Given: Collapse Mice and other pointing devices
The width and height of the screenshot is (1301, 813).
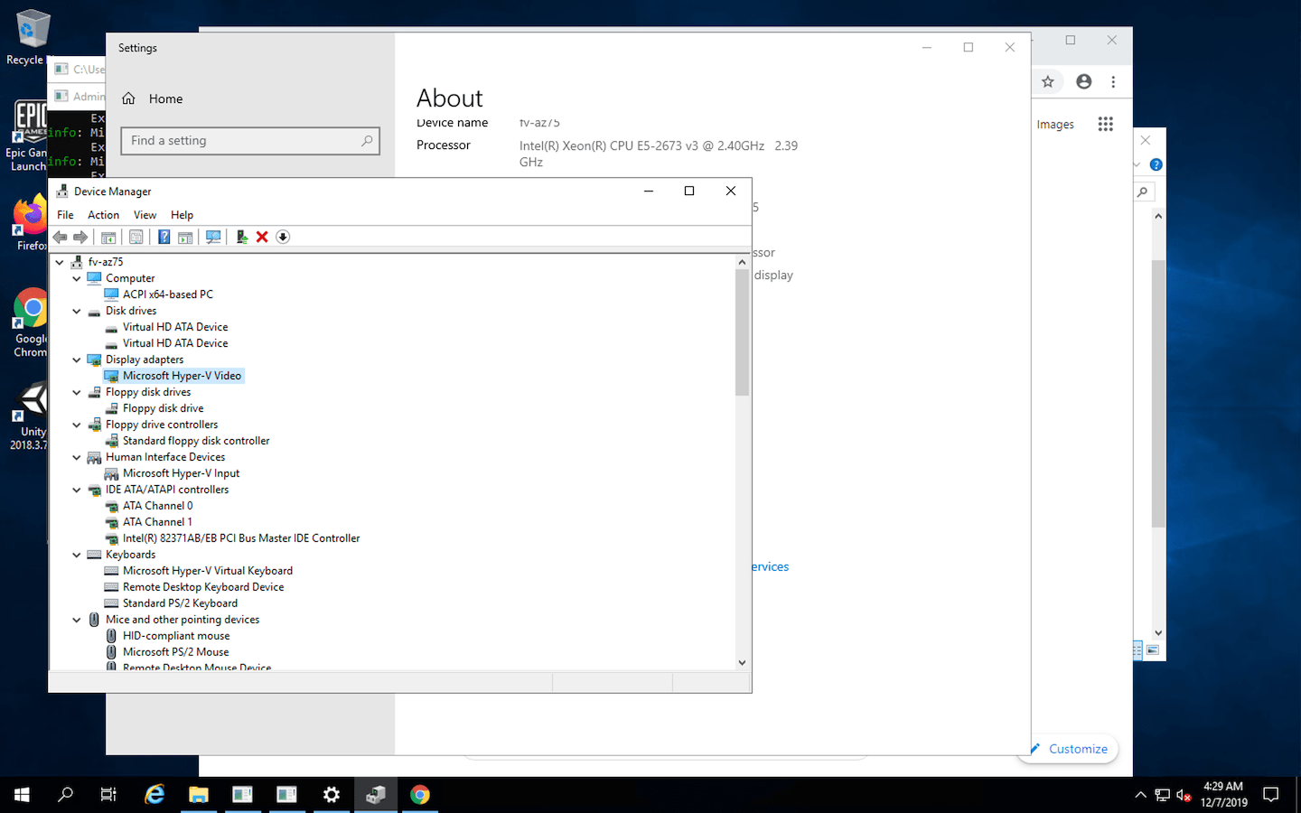Looking at the screenshot, I should (77, 620).
